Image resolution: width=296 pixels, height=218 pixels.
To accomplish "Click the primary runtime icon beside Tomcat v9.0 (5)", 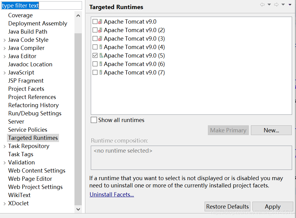I will click(100, 55).
